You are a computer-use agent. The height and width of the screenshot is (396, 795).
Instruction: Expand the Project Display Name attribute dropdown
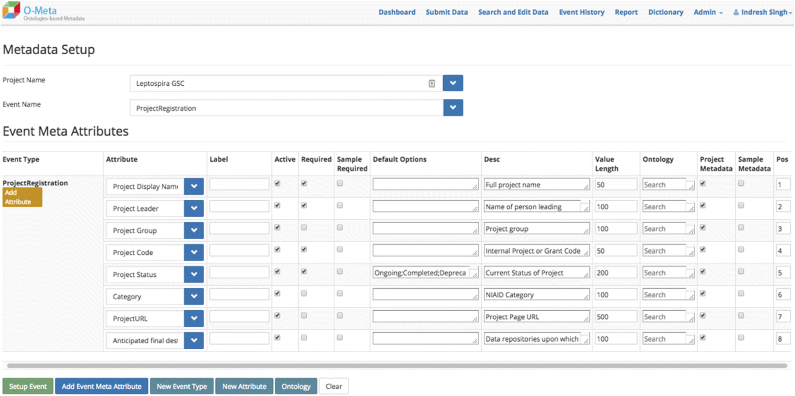point(194,186)
